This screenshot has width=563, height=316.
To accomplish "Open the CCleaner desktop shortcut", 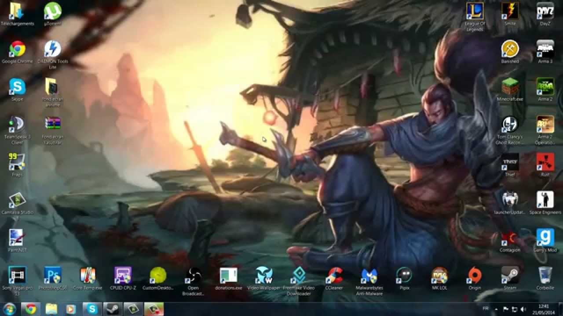I will [x=334, y=279].
